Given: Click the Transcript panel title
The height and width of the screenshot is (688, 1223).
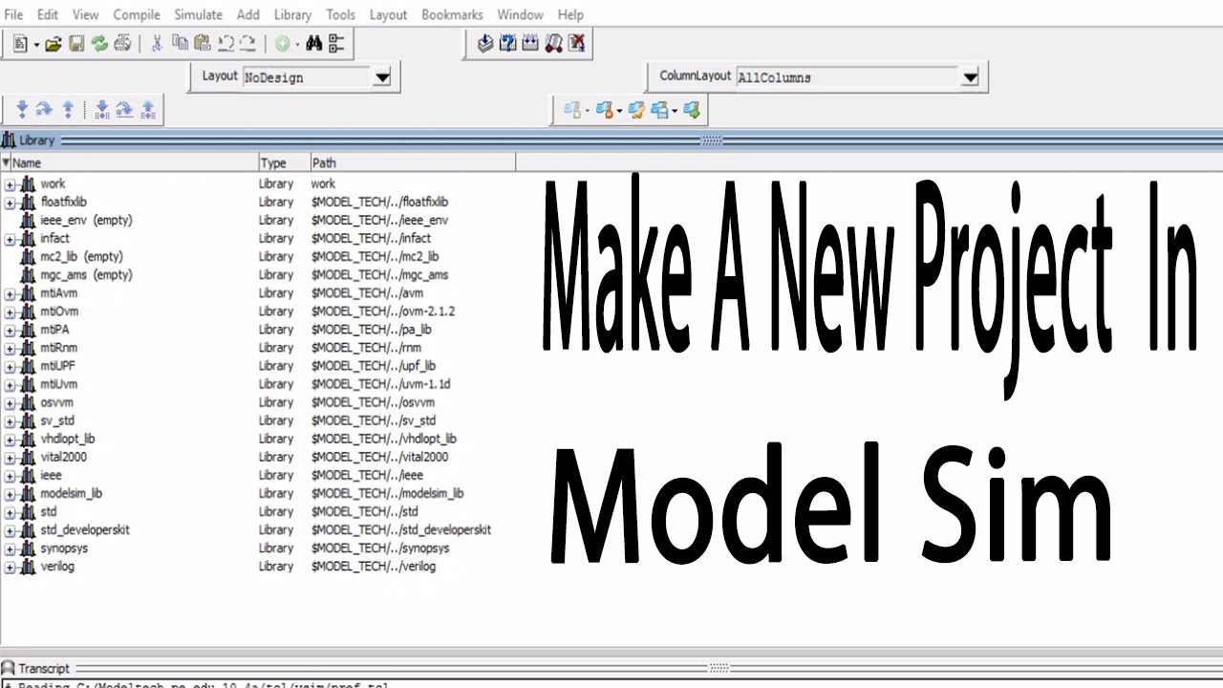Looking at the screenshot, I should click(44, 669).
